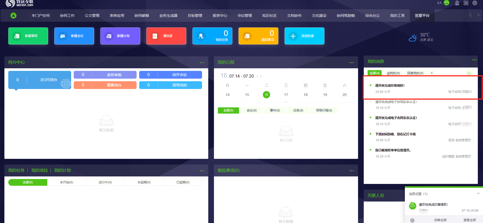Select 领导发的 pending category
Screen dimensions: 483x223
pyautogui.click(x=170, y=85)
